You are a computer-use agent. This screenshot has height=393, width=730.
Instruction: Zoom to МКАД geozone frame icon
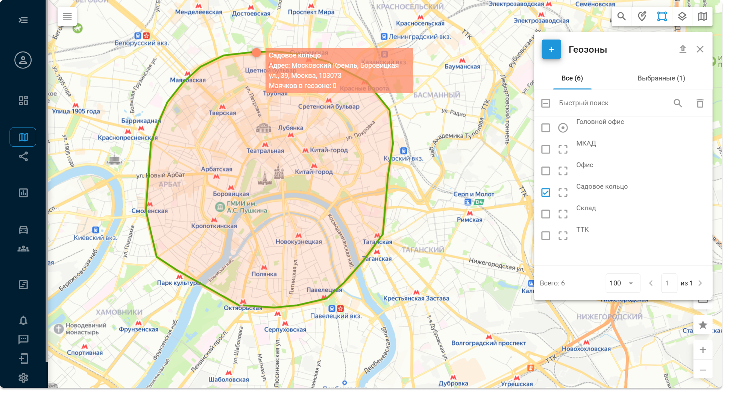pos(563,149)
